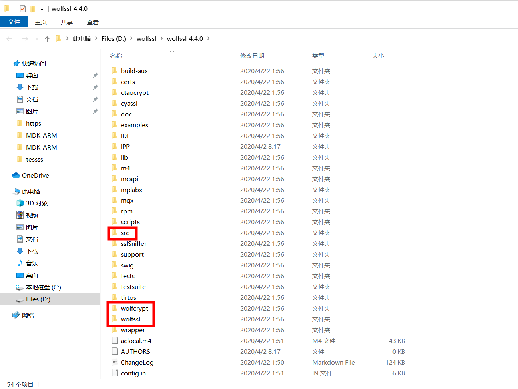
Task: Select Files (D:) drive in navigation pane
Action: (x=38, y=299)
